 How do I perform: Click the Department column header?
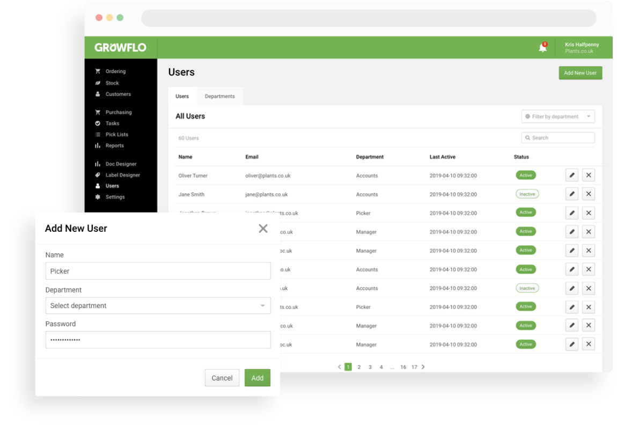coord(370,157)
